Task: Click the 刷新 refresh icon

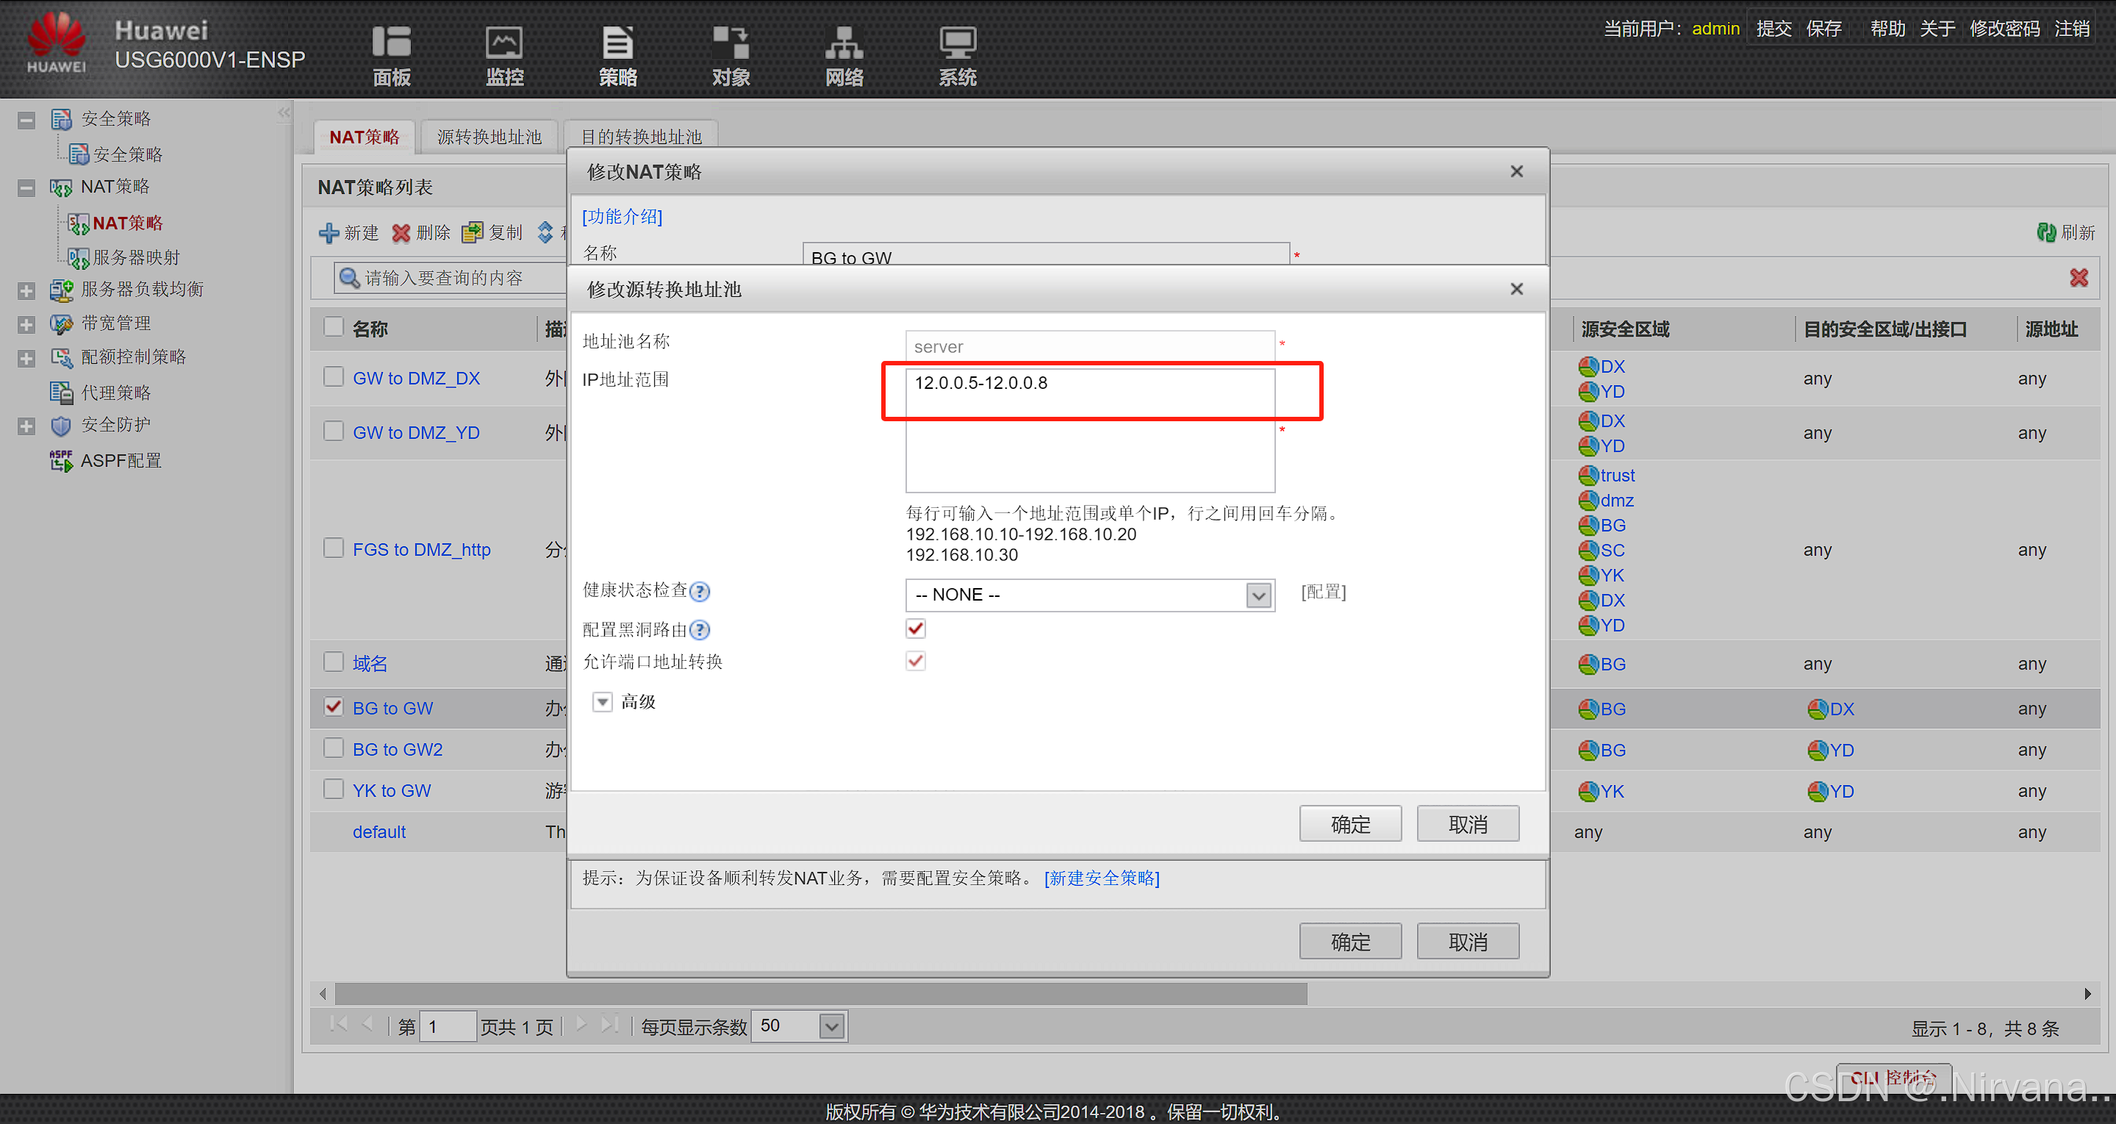Action: click(2045, 232)
